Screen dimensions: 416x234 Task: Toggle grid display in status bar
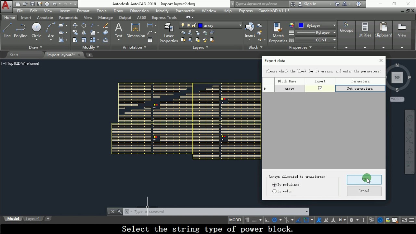[247, 220]
